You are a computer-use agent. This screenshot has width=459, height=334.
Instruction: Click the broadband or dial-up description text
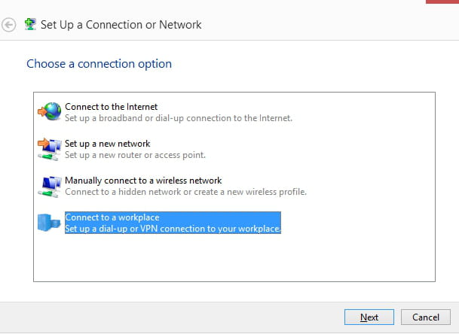178,118
